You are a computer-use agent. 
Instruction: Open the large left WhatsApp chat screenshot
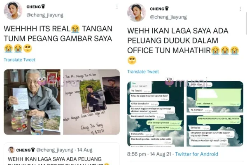[x=156, y=114]
